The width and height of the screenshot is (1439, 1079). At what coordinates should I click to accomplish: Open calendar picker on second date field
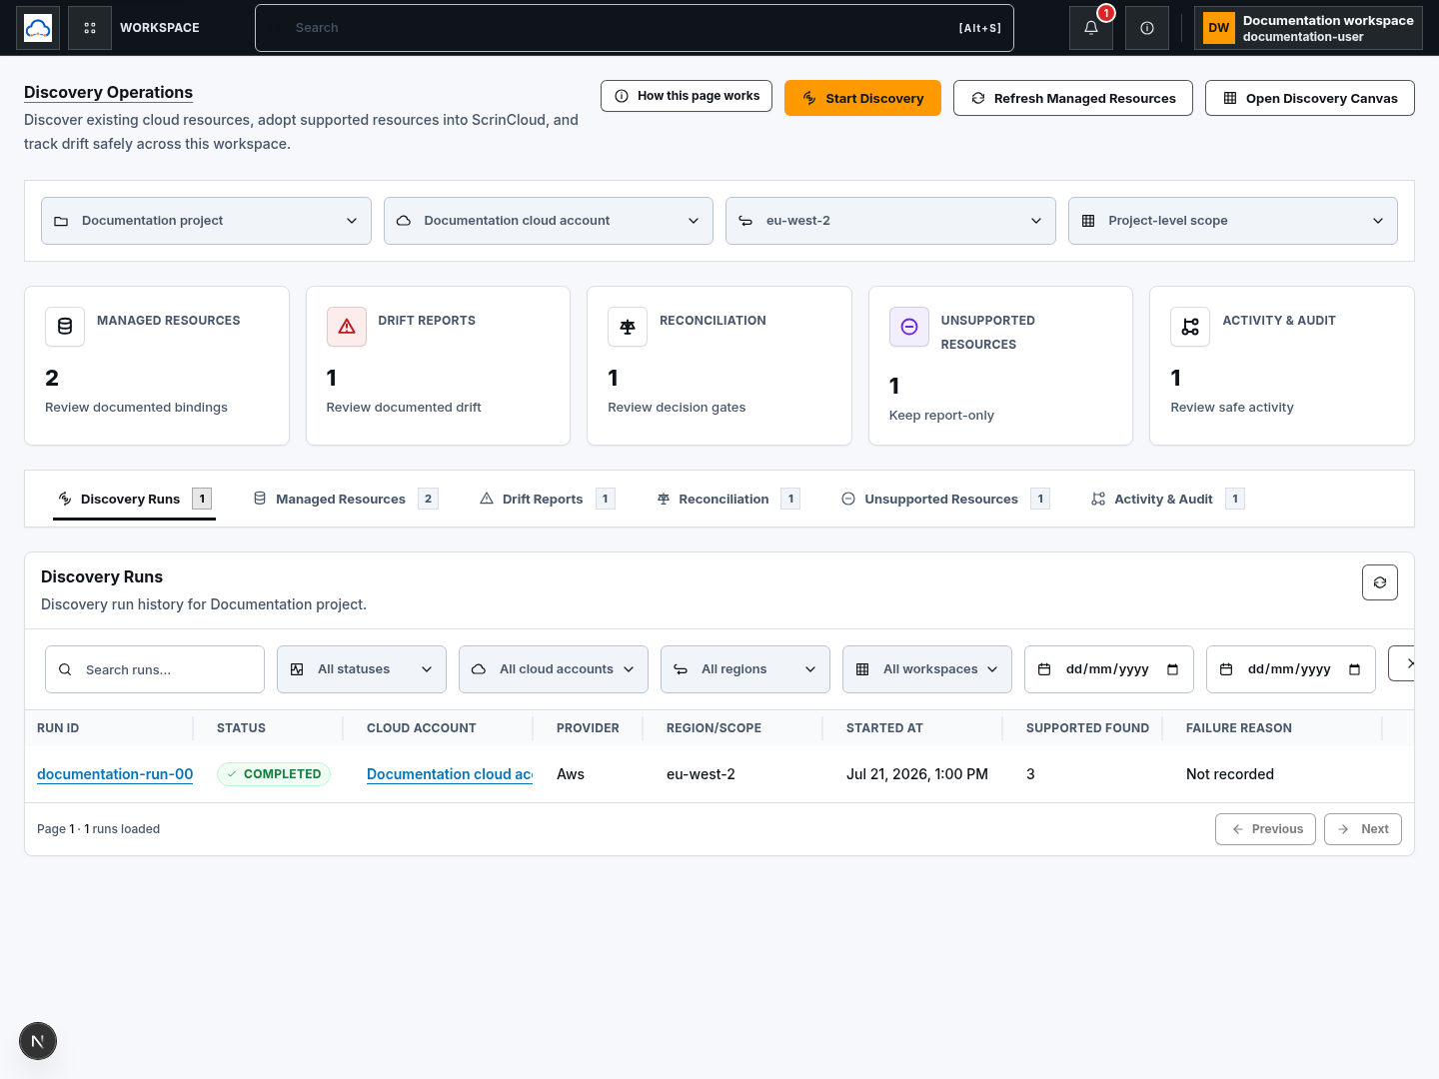[1355, 669]
